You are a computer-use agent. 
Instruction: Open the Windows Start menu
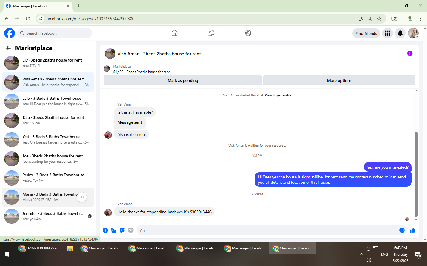tap(7, 254)
